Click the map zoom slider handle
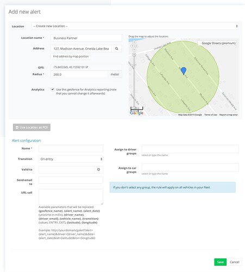This screenshot has width=245, height=272. [x=134, y=65]
